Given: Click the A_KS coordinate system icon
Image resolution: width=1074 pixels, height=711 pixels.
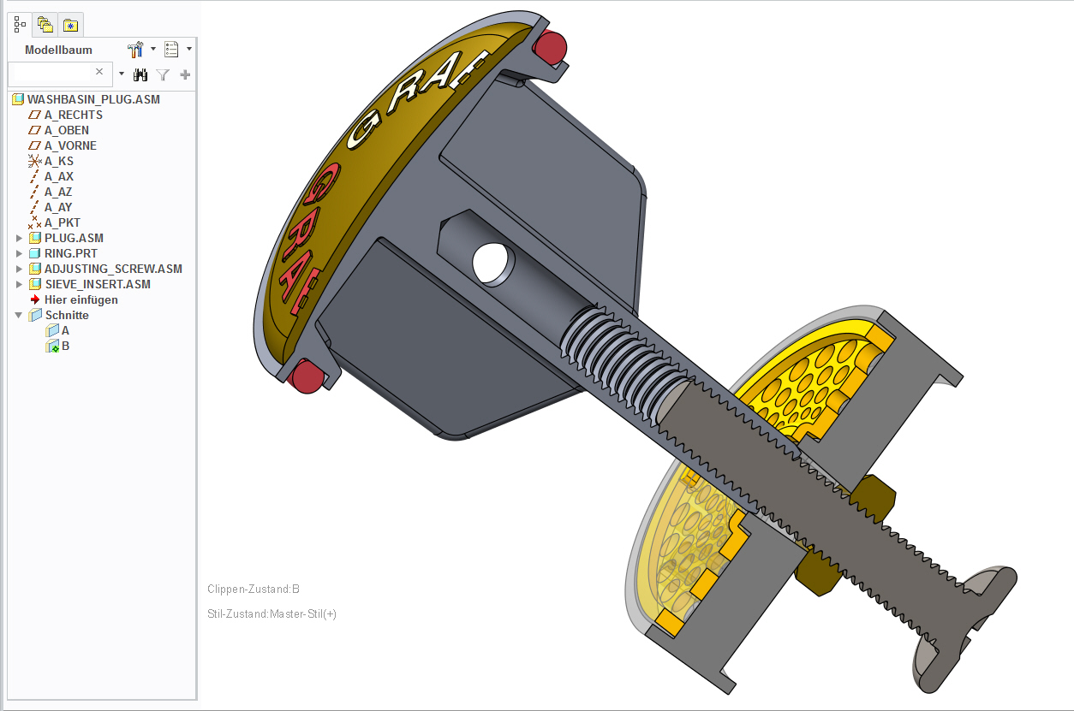Looking at the screenshot, I should (35, 161).
